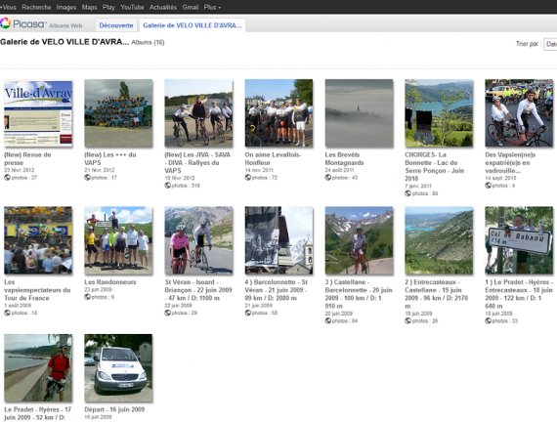The height and width of the screenshot is (422, 557).
Task: Click globe icon under vapsienspectateurs du Tour de France
Action: click(x=7, y=313)
